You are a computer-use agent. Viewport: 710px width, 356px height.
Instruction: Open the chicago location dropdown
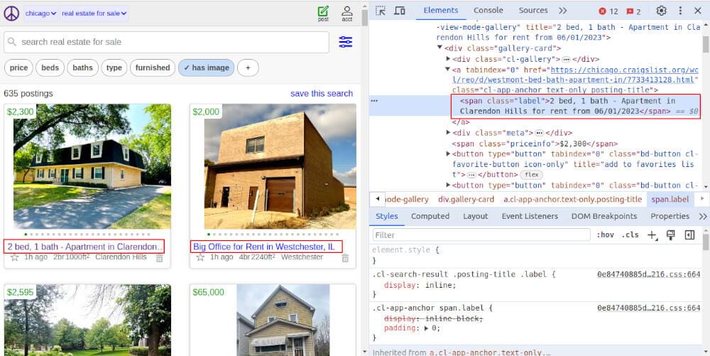[40, 14]
